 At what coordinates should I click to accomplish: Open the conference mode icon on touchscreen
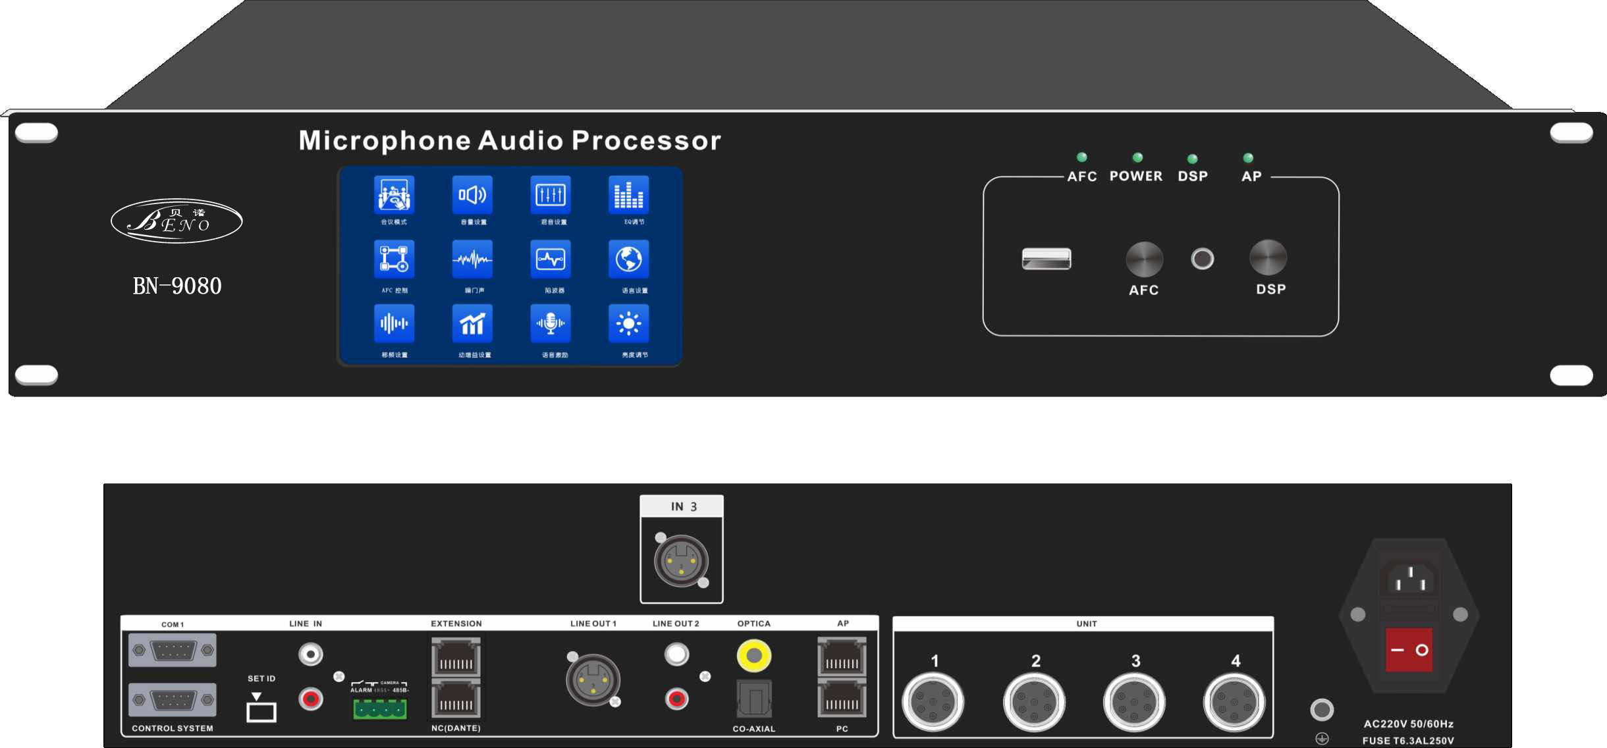[x=394, y=195]
